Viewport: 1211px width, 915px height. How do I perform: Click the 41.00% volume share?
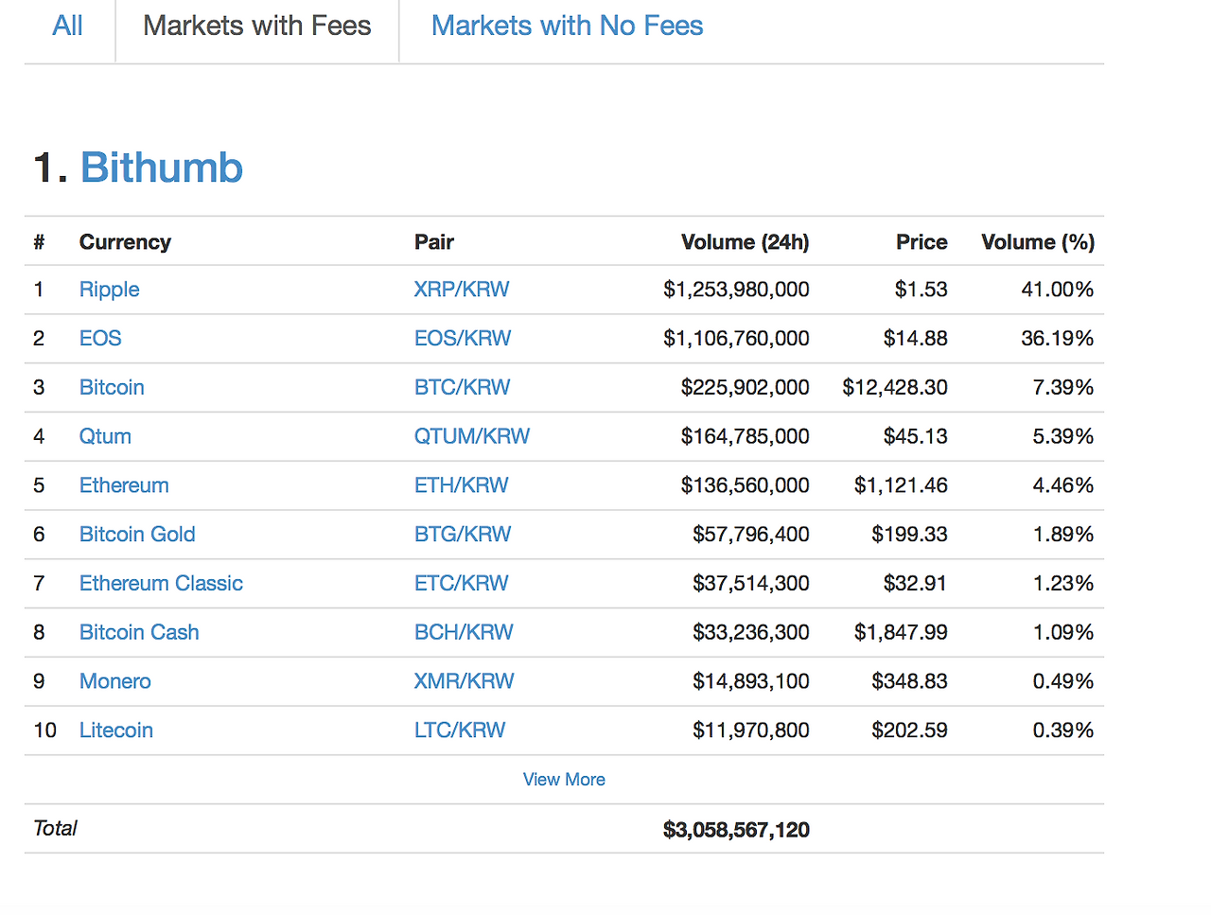1058,290
